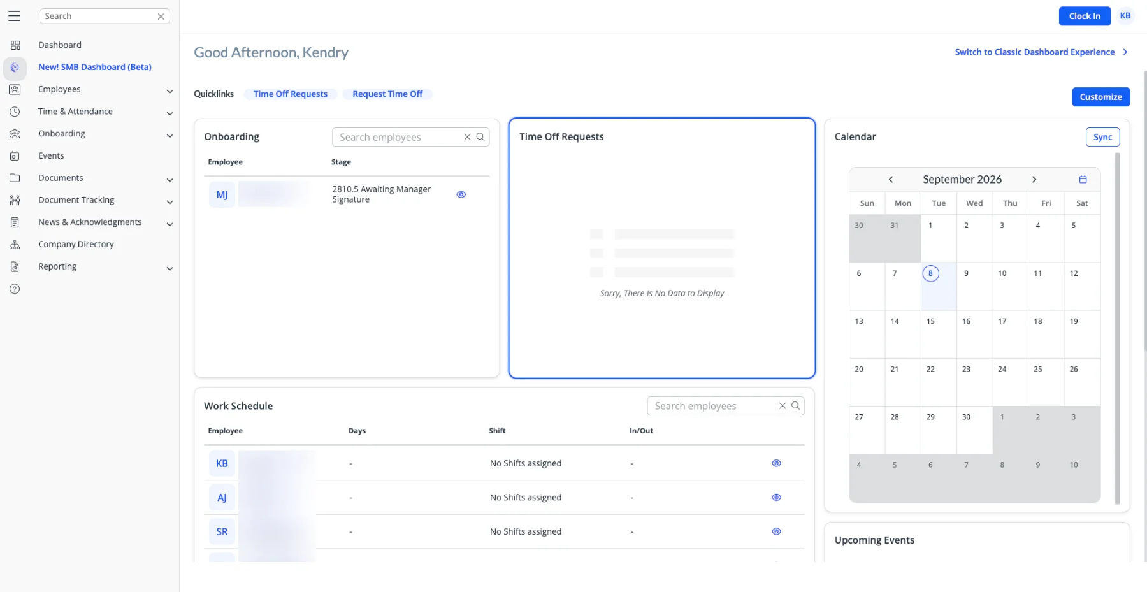Screen dimensions: 1147x592
Task: View SR's work schedule eye icon
Action: tap(776, 531)
